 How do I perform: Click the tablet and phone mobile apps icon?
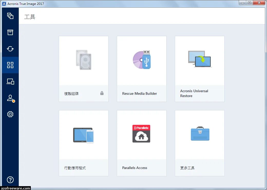click(83, 135)
